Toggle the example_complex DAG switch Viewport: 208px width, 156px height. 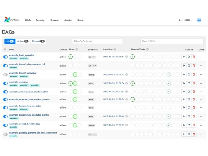click(x=5, y=84)
